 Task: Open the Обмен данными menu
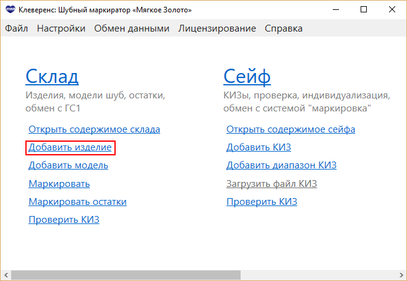click(132, 28)
